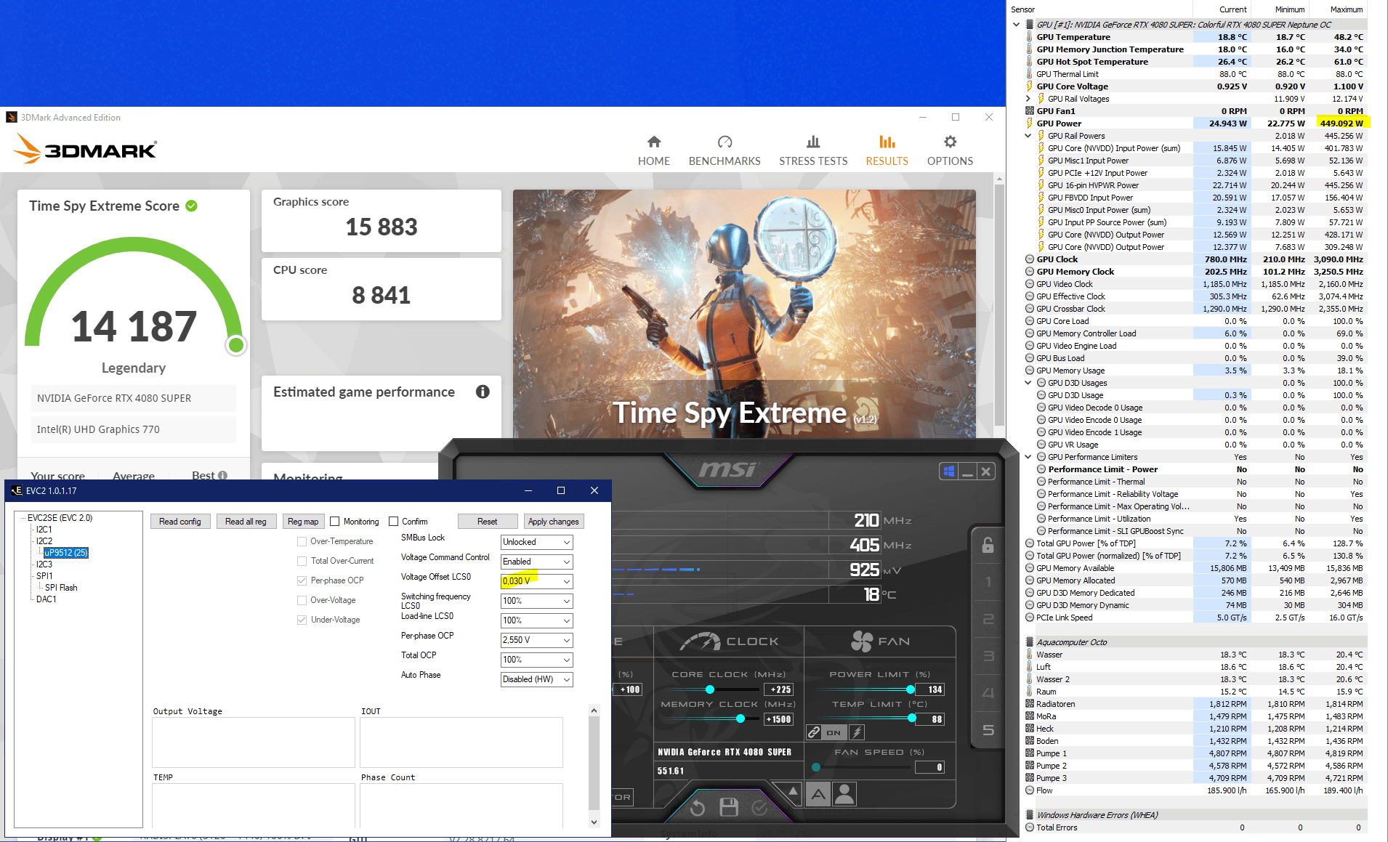This screenshot has height=842, width=1388.
Task: Open the Load-line LCS0 dropdown
Action: (x=536, y=620)
